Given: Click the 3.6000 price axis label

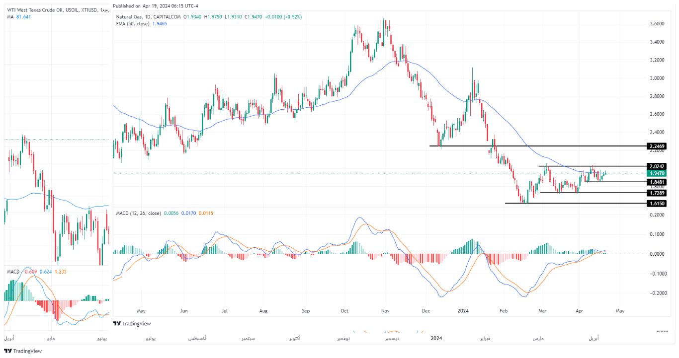Looking at the screenshot, I should click(x=657, y=24).
